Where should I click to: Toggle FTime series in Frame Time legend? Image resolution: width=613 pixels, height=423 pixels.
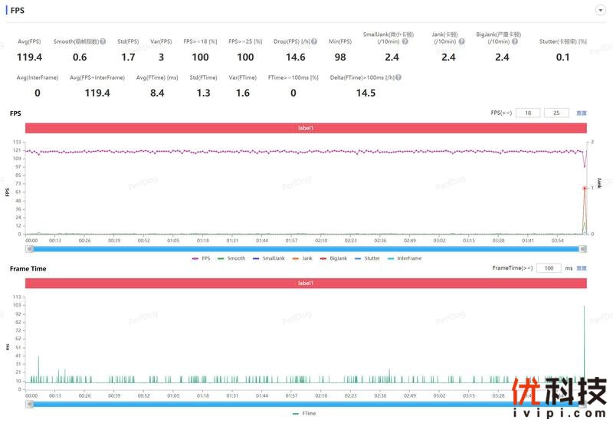point(304,413)
